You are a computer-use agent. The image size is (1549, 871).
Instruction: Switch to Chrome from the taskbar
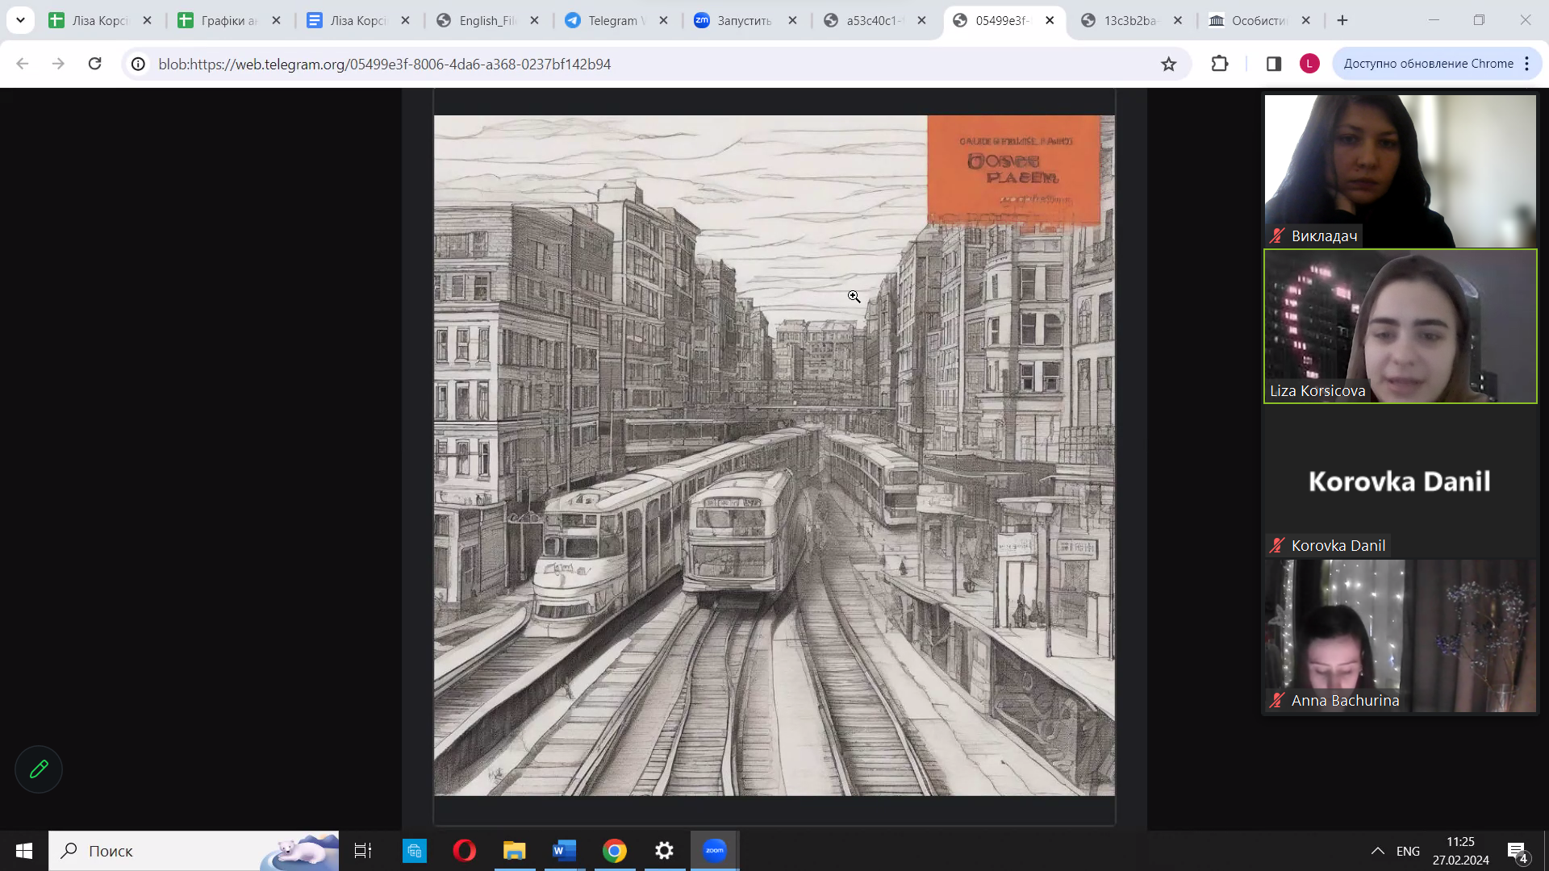pos(615,851)
